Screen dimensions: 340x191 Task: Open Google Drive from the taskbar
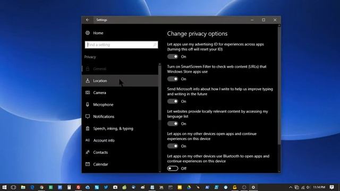(x=189, y=187)
